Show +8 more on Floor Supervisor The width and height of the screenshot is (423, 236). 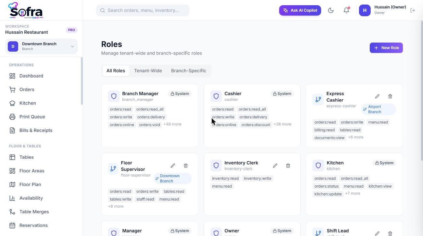pos(116,206)
